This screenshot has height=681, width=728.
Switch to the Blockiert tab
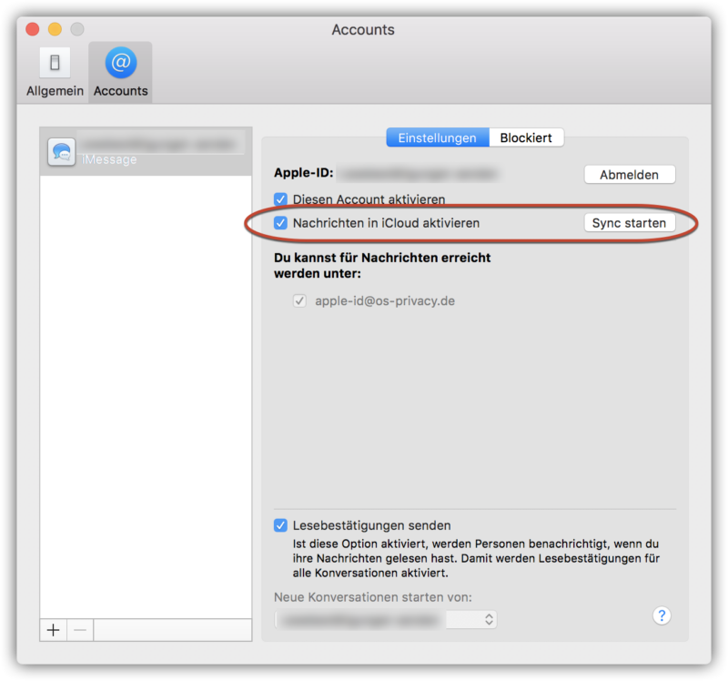click(x=526, y=138)
